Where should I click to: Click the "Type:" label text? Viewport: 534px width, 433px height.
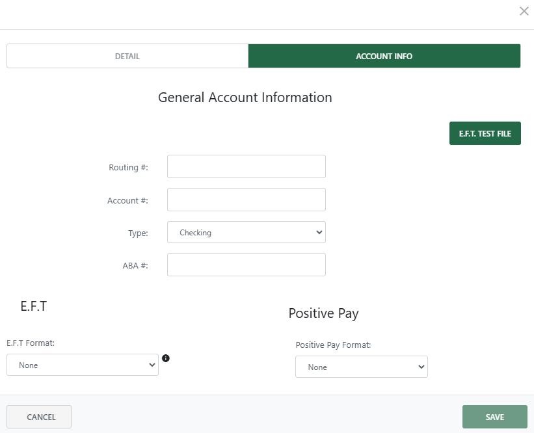(138, 233)
